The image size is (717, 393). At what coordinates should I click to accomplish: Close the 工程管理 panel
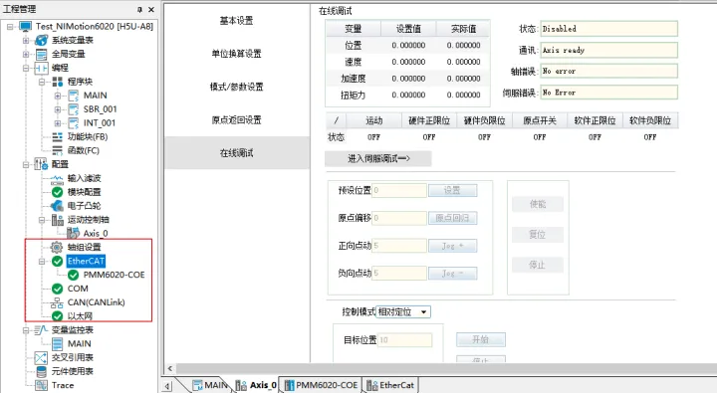pyautogui.click(x=151, y=10)
